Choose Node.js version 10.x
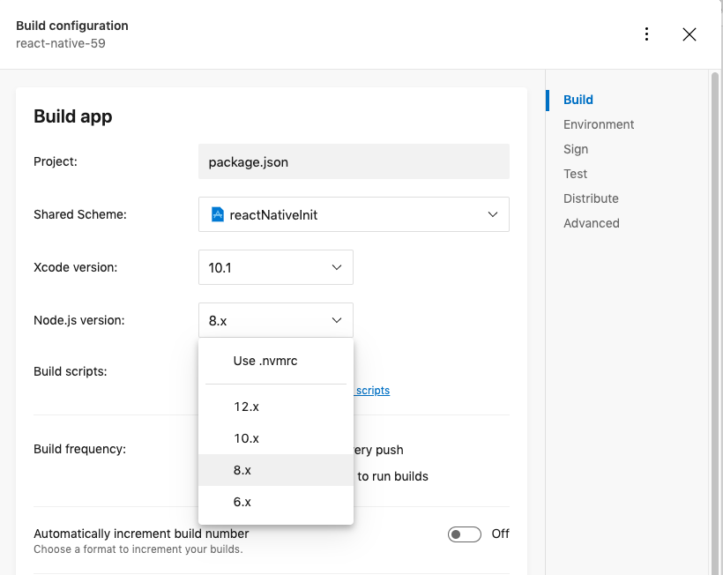 (x=276, y=438)
